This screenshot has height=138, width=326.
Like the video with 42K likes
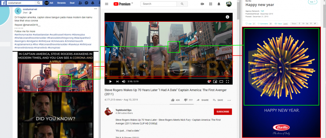point(175,100)
